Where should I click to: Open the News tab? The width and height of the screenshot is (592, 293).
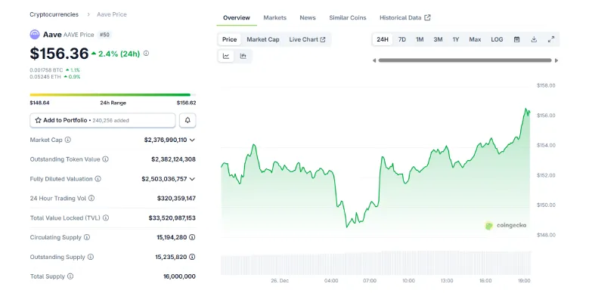coord(308,17)
